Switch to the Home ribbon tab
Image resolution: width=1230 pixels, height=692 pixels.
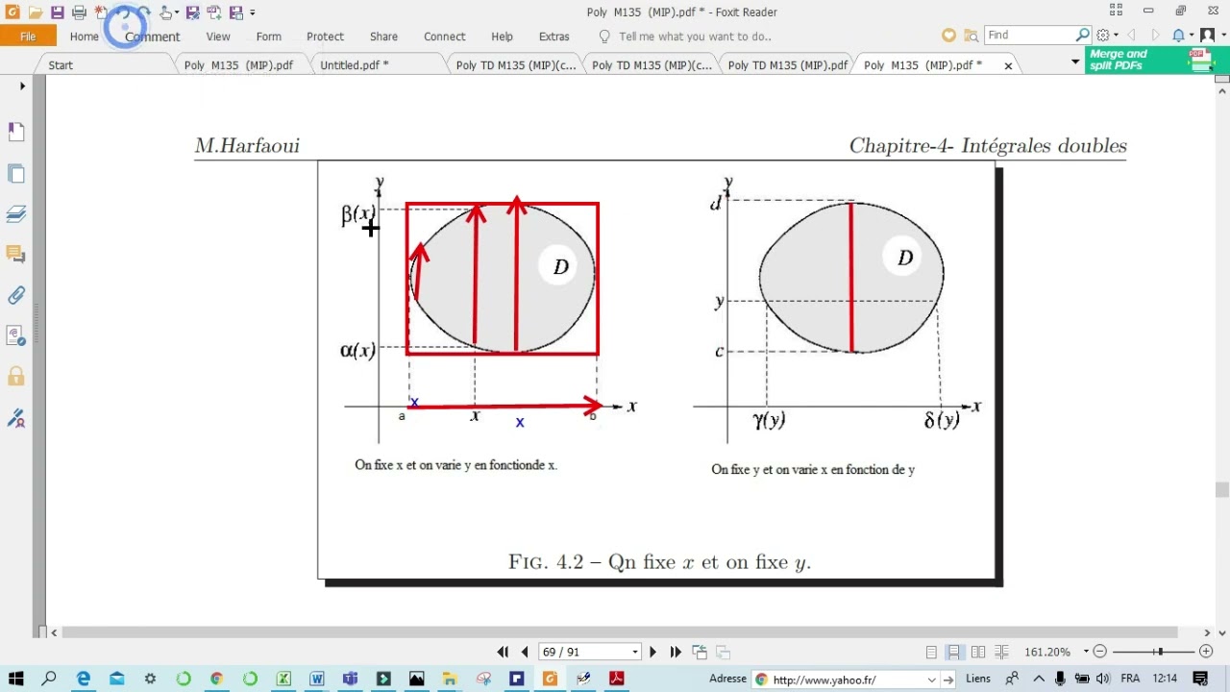pos(85,37)
